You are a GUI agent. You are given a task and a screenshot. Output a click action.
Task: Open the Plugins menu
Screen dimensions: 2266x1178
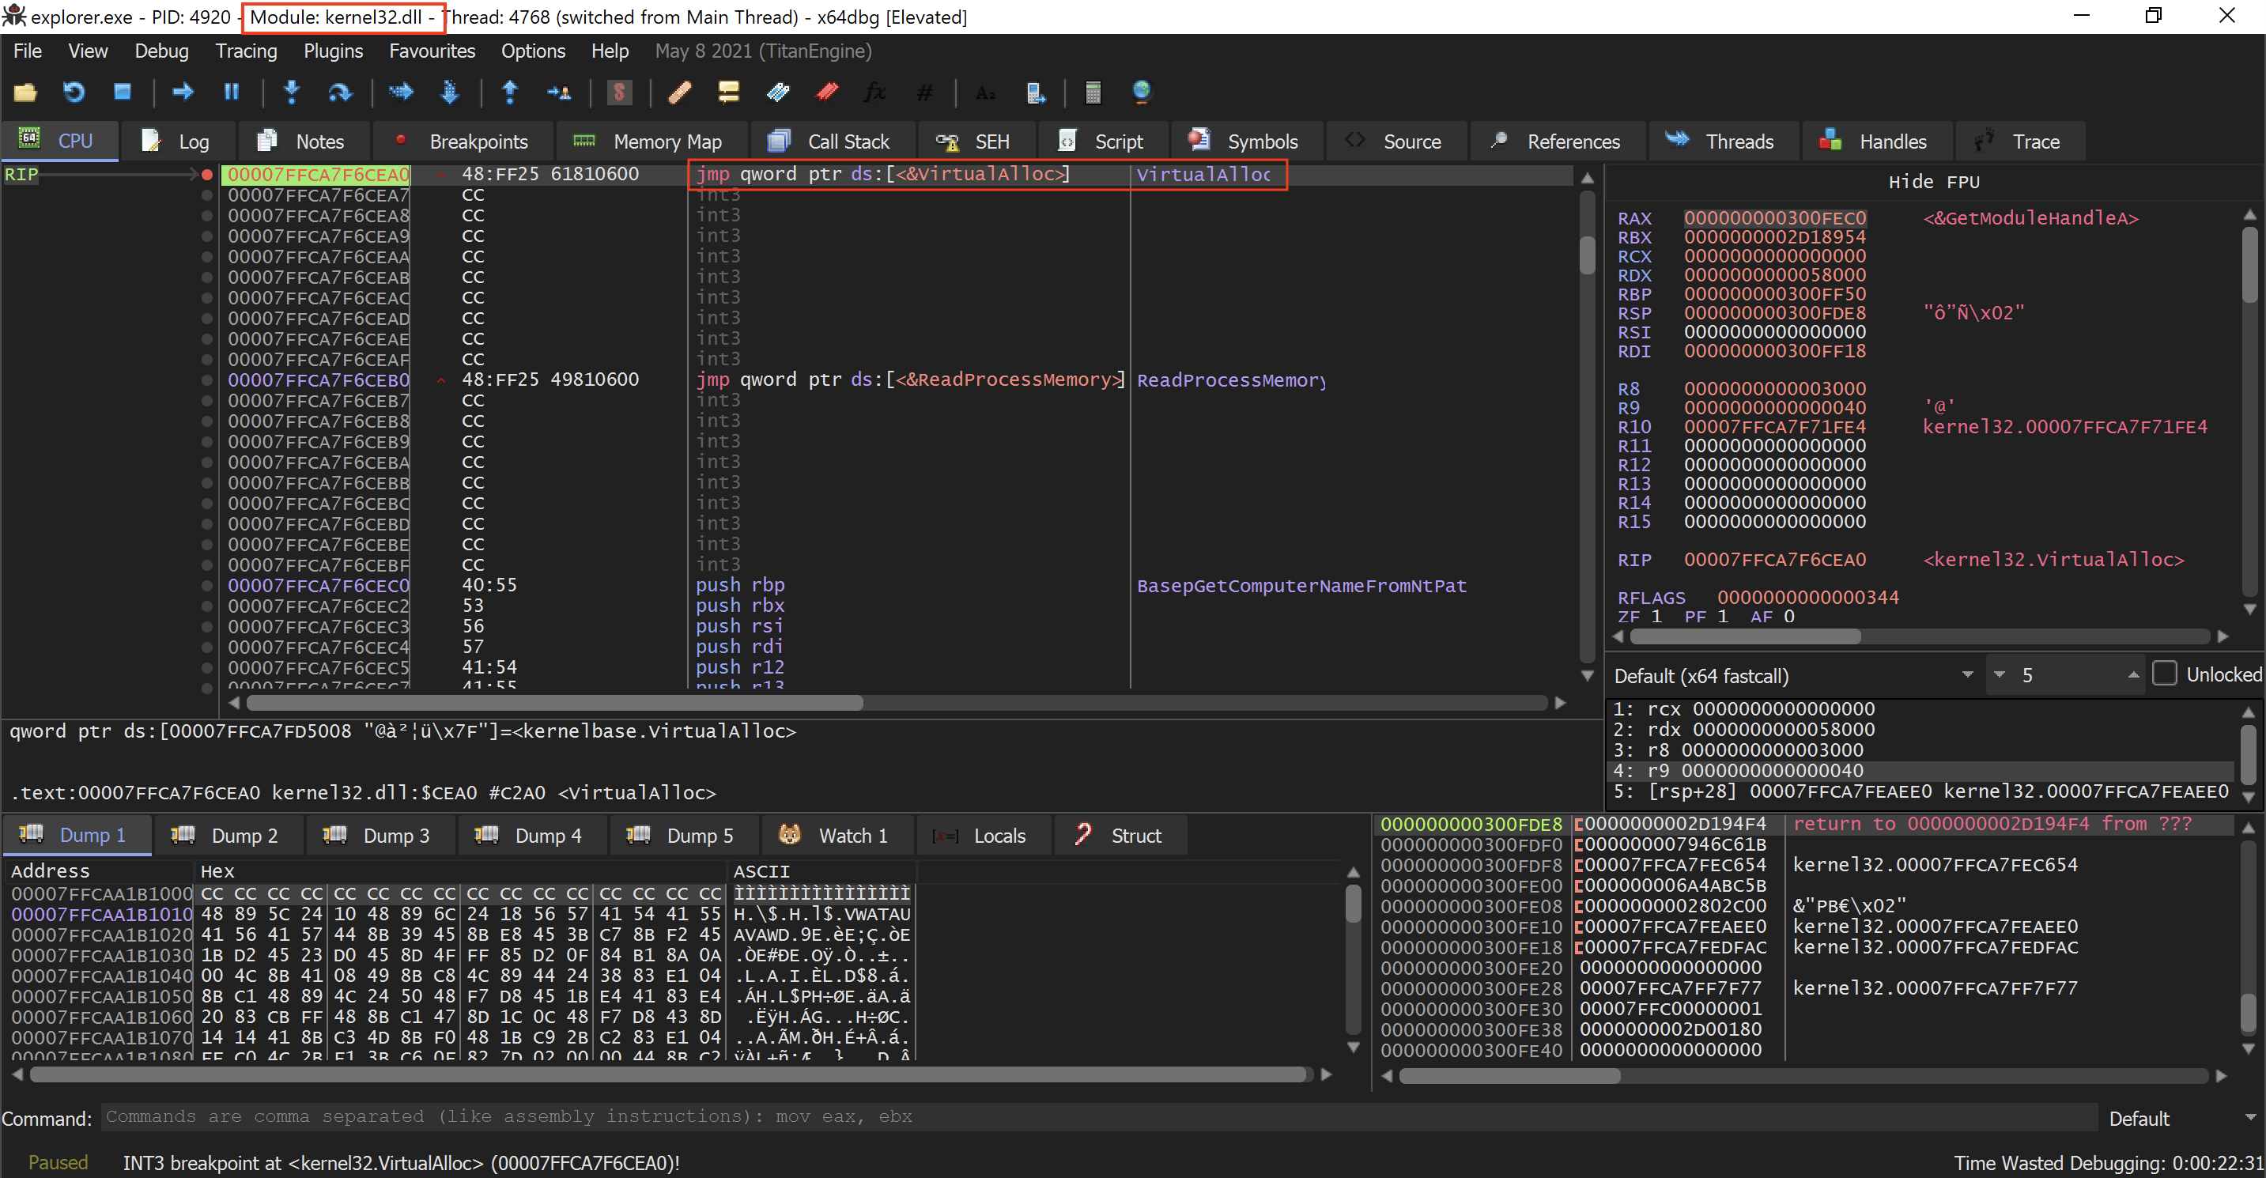tap(333, 51)
